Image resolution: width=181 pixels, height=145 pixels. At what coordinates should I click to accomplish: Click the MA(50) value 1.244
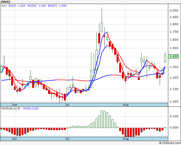coord(42,6)
